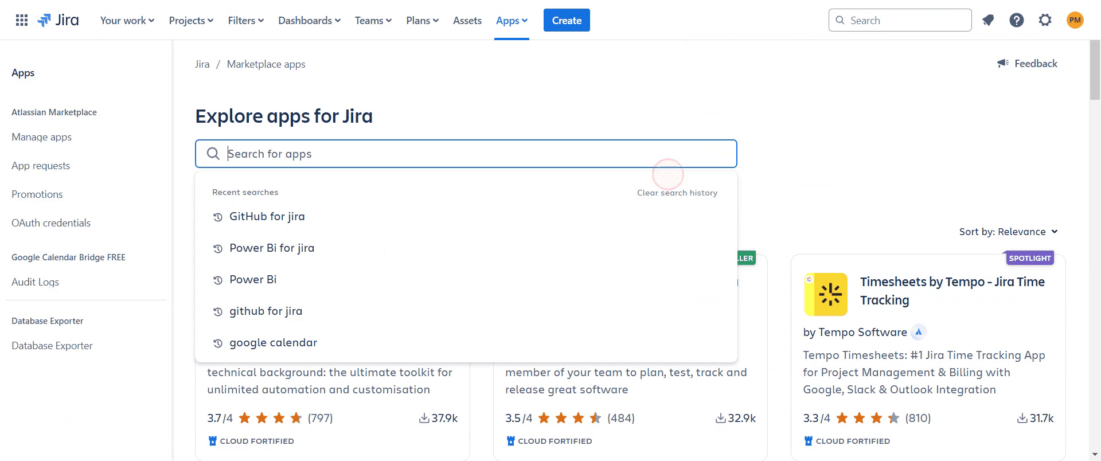Click the 3.3/4 star rating

868,418
